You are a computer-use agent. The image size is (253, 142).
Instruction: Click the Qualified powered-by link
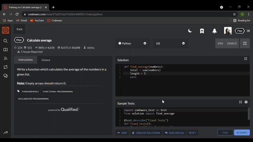pos(63,110)
